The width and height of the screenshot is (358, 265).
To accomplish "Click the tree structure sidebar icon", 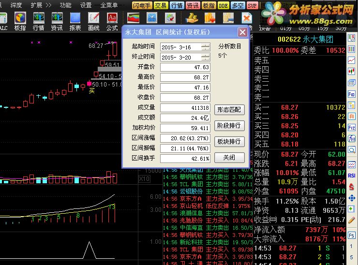I will (352, 105).
